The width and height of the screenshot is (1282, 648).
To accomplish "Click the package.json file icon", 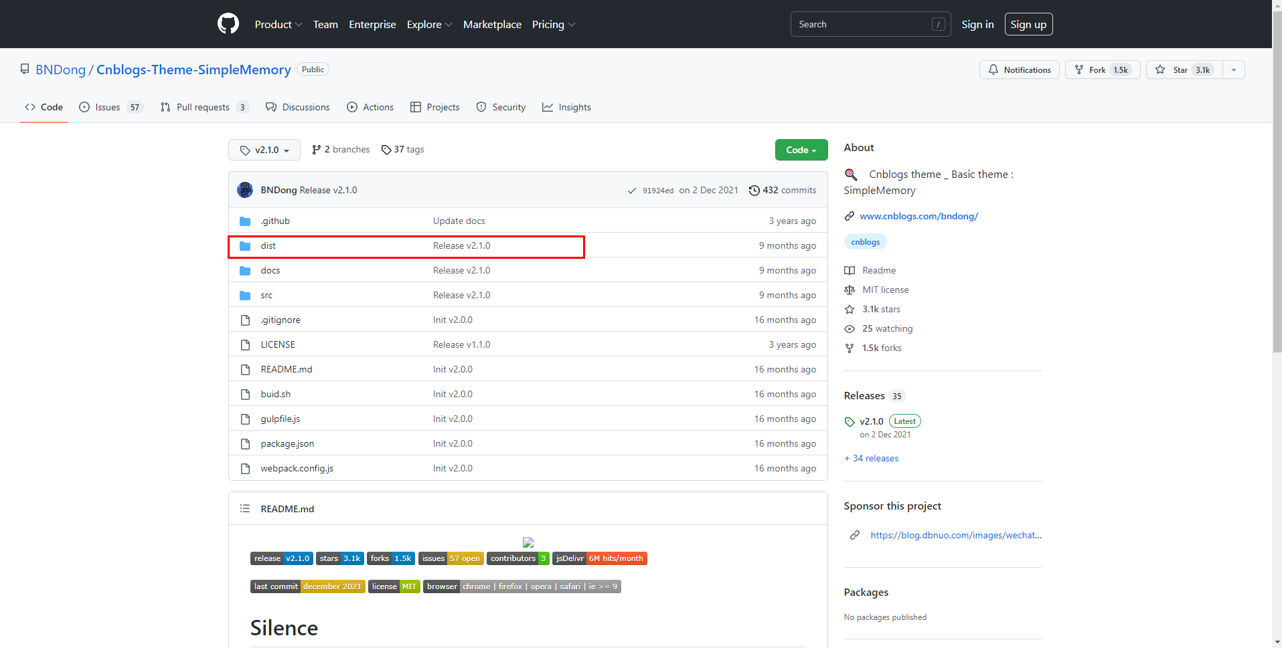I will pyautogui.click(x=245, y=444).
